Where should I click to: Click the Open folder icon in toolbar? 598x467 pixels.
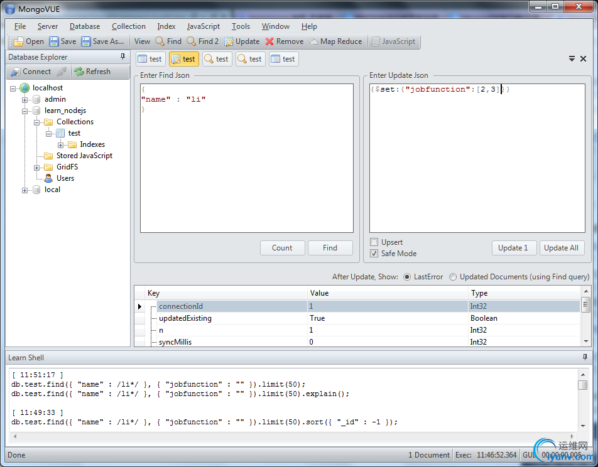(x=19, y=41)
